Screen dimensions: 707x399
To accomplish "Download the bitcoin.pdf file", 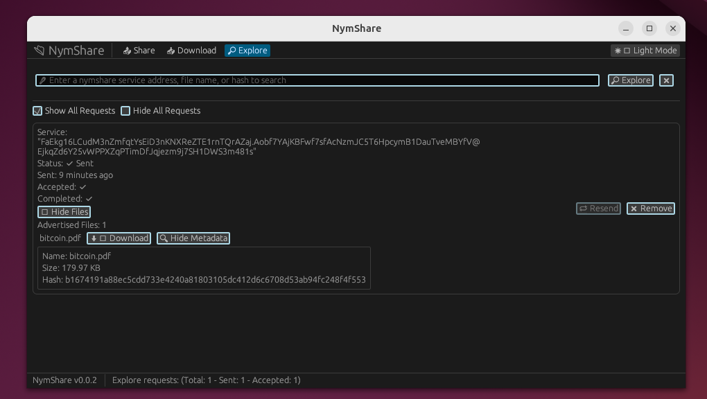I will [x=119, y=238].
